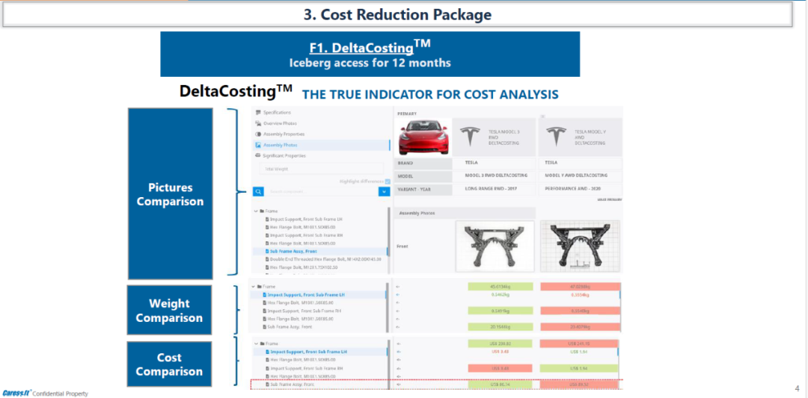Select Impact Support Front Sub Frame LH in pictures tree
This screenshot has height=398, width=808.
pyautogui.click(x=305, y=219)
